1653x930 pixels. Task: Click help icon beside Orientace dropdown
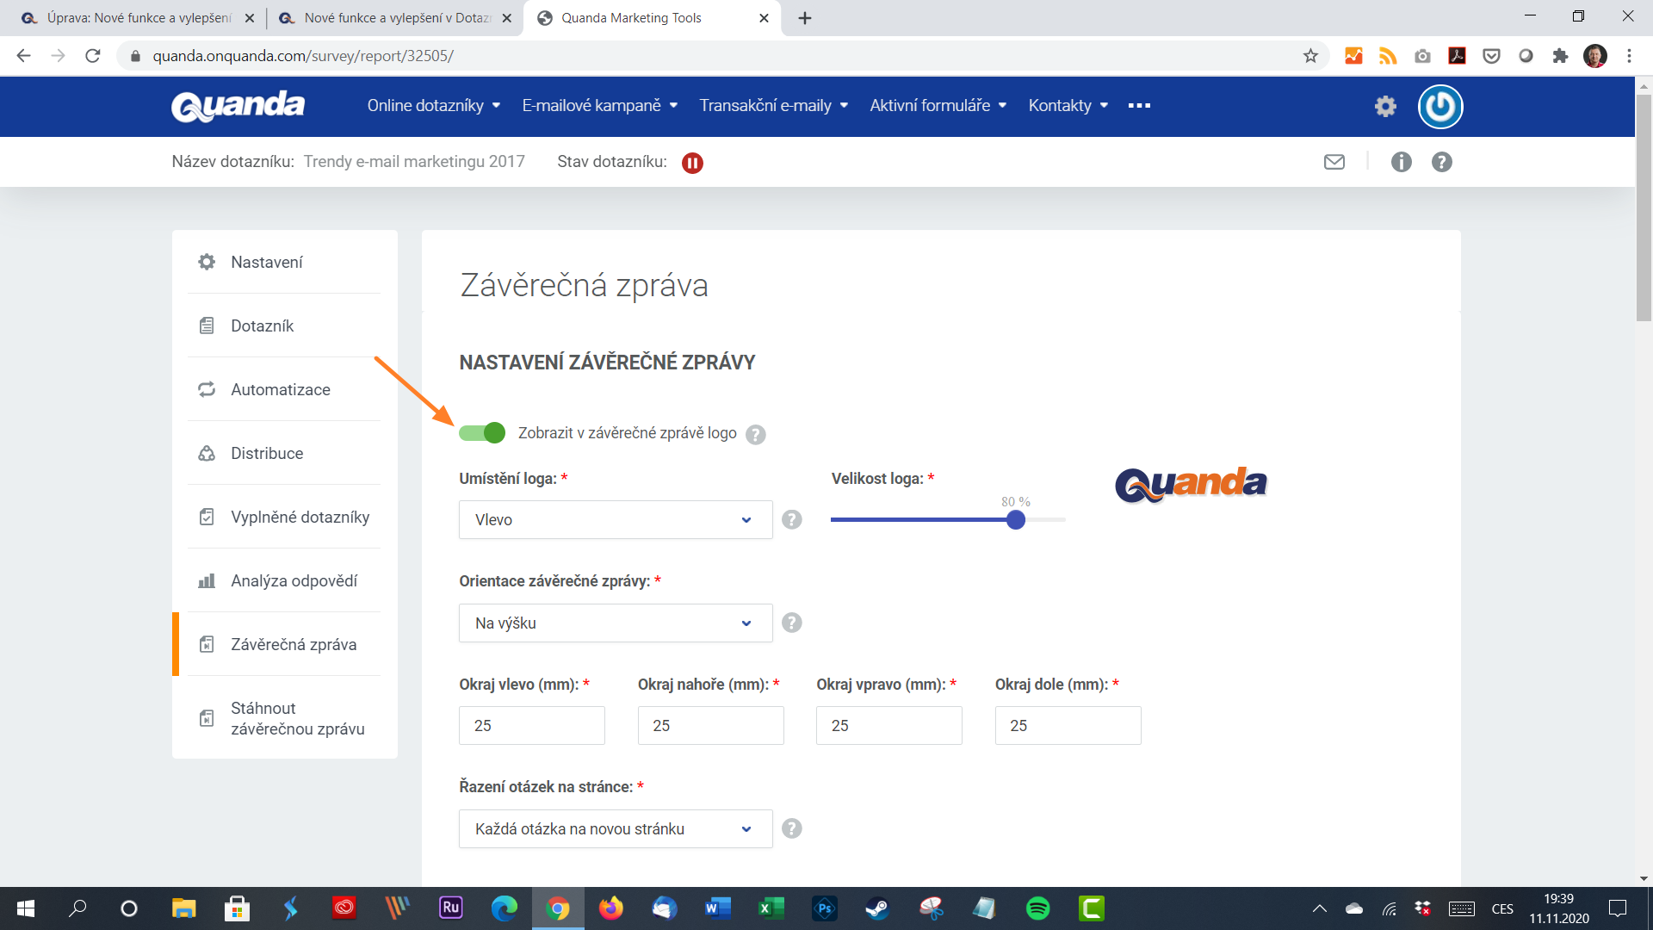(x=791, y=623)
